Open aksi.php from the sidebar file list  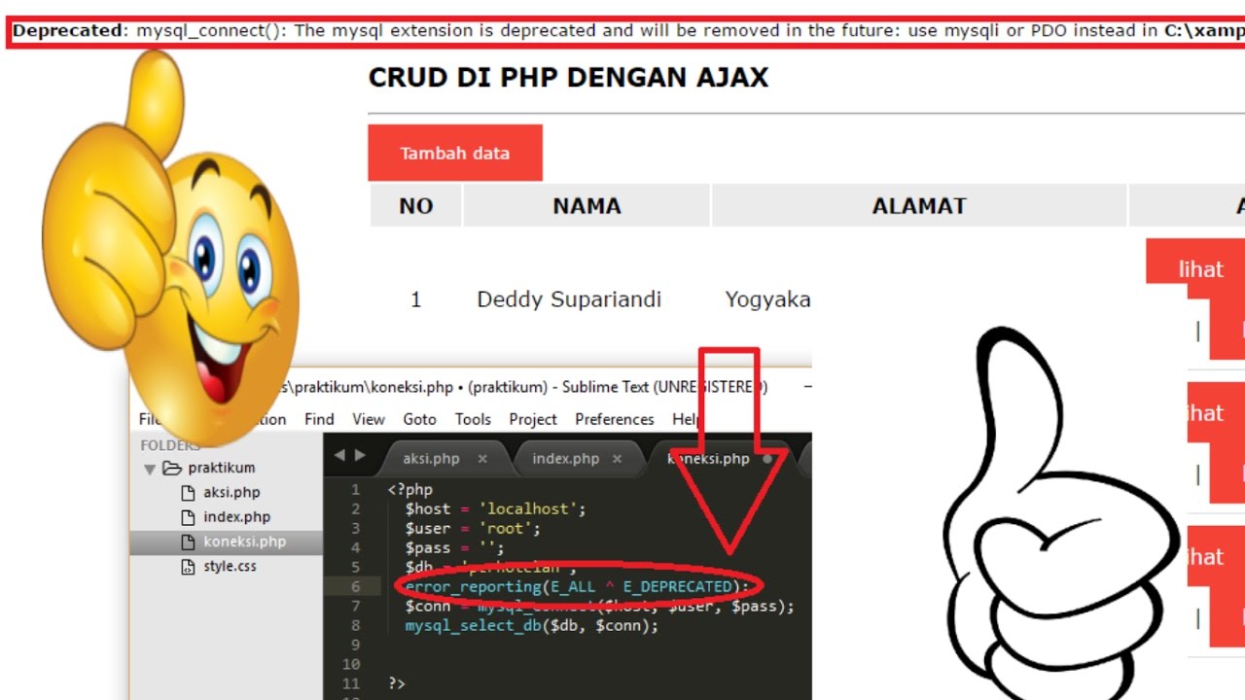click(x=231, y=493)
